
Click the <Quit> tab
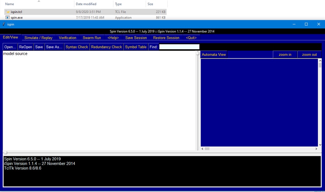(x=191, y=38)
